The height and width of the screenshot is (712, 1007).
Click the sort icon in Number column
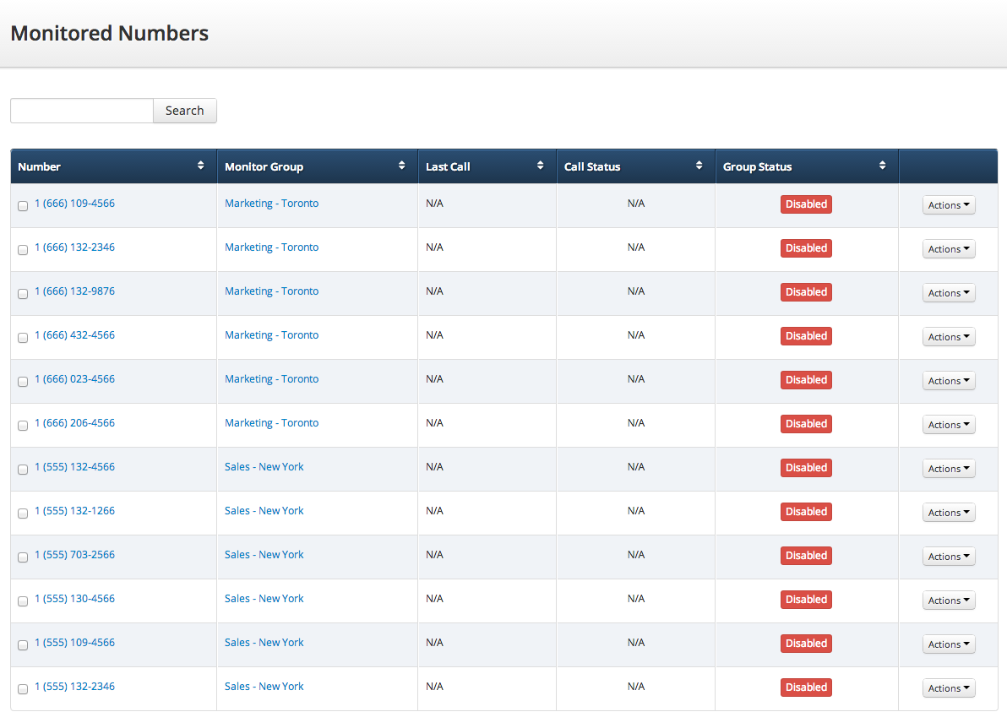pyautogui.click(x=200, y=166)
